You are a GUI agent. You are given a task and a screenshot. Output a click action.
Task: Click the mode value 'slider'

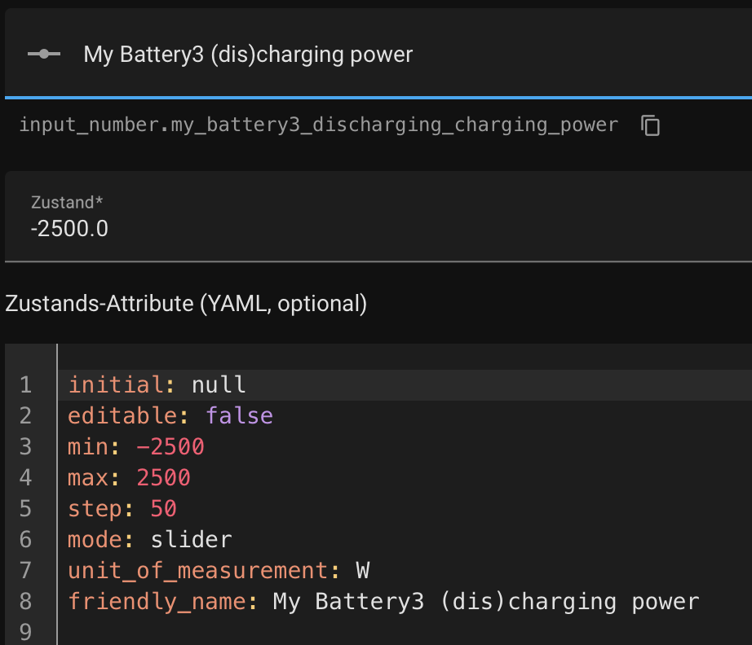pyautogui.click(x=191, y=539)
